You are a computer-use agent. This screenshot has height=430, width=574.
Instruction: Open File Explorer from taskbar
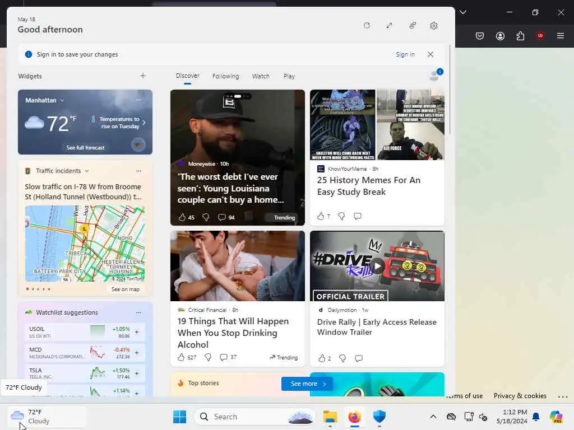(x=330, y=417)
